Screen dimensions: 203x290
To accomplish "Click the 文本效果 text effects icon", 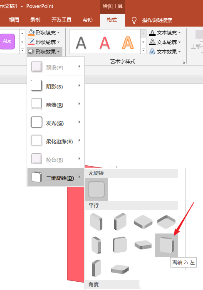I will (152, 52).
